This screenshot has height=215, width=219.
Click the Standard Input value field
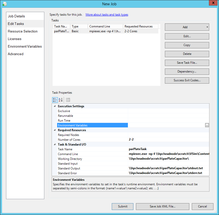pos(168,164)
